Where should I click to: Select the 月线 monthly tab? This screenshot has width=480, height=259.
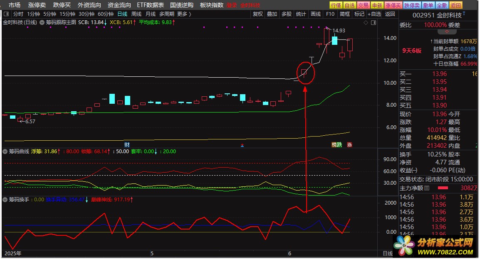[x=150, y=14]
